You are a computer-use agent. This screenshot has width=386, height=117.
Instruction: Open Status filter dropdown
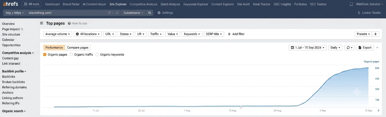click(126, 34)
